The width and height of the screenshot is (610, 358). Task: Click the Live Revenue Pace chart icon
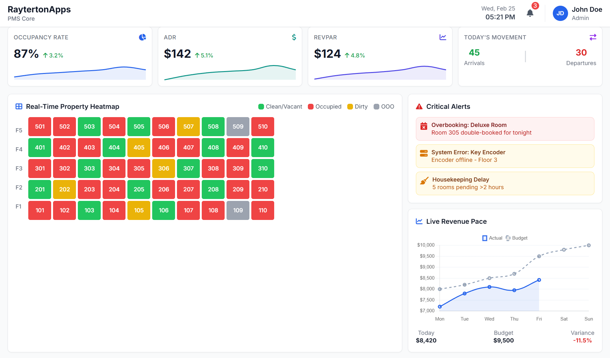coord(419,222)
